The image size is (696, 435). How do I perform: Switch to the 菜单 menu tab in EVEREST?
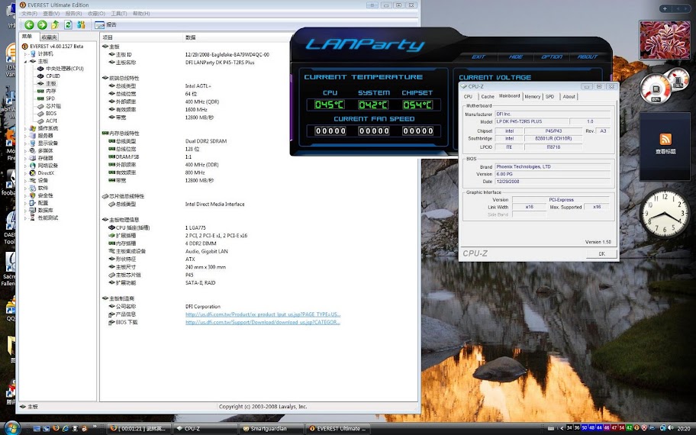pyautogui.click(x=27, y=37)
